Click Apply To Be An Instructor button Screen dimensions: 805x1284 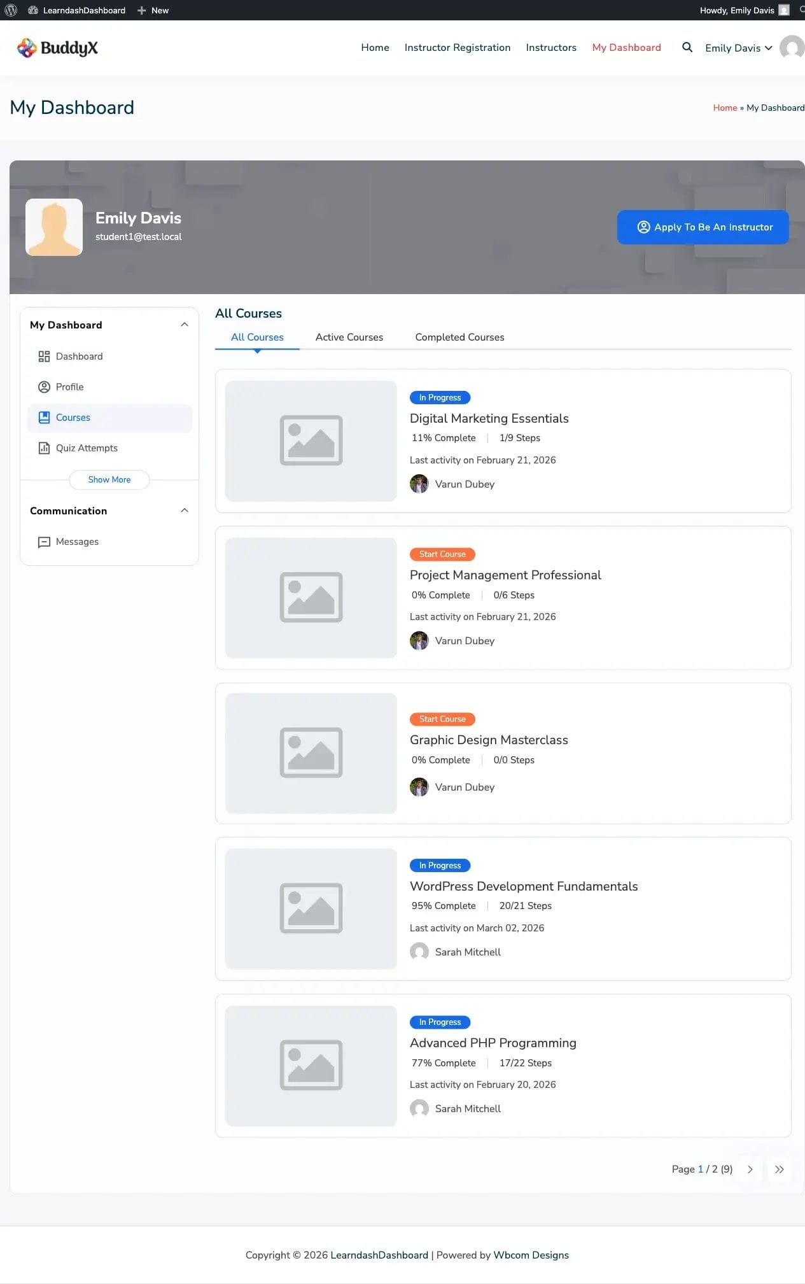tap(703, 227)
